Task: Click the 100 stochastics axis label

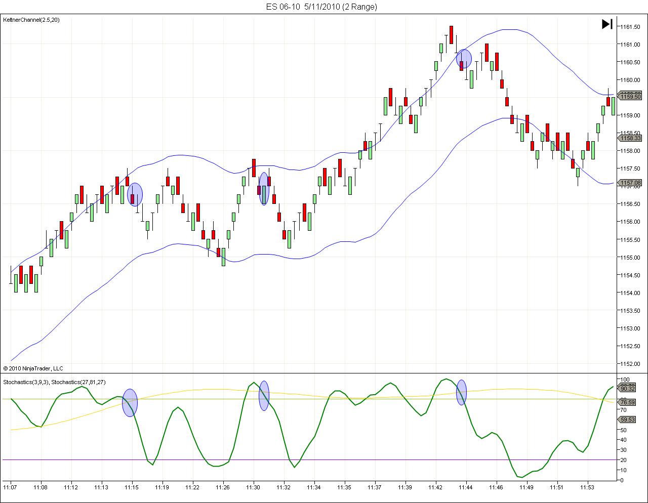Action: pyautogui.click(x=625, y=380)
